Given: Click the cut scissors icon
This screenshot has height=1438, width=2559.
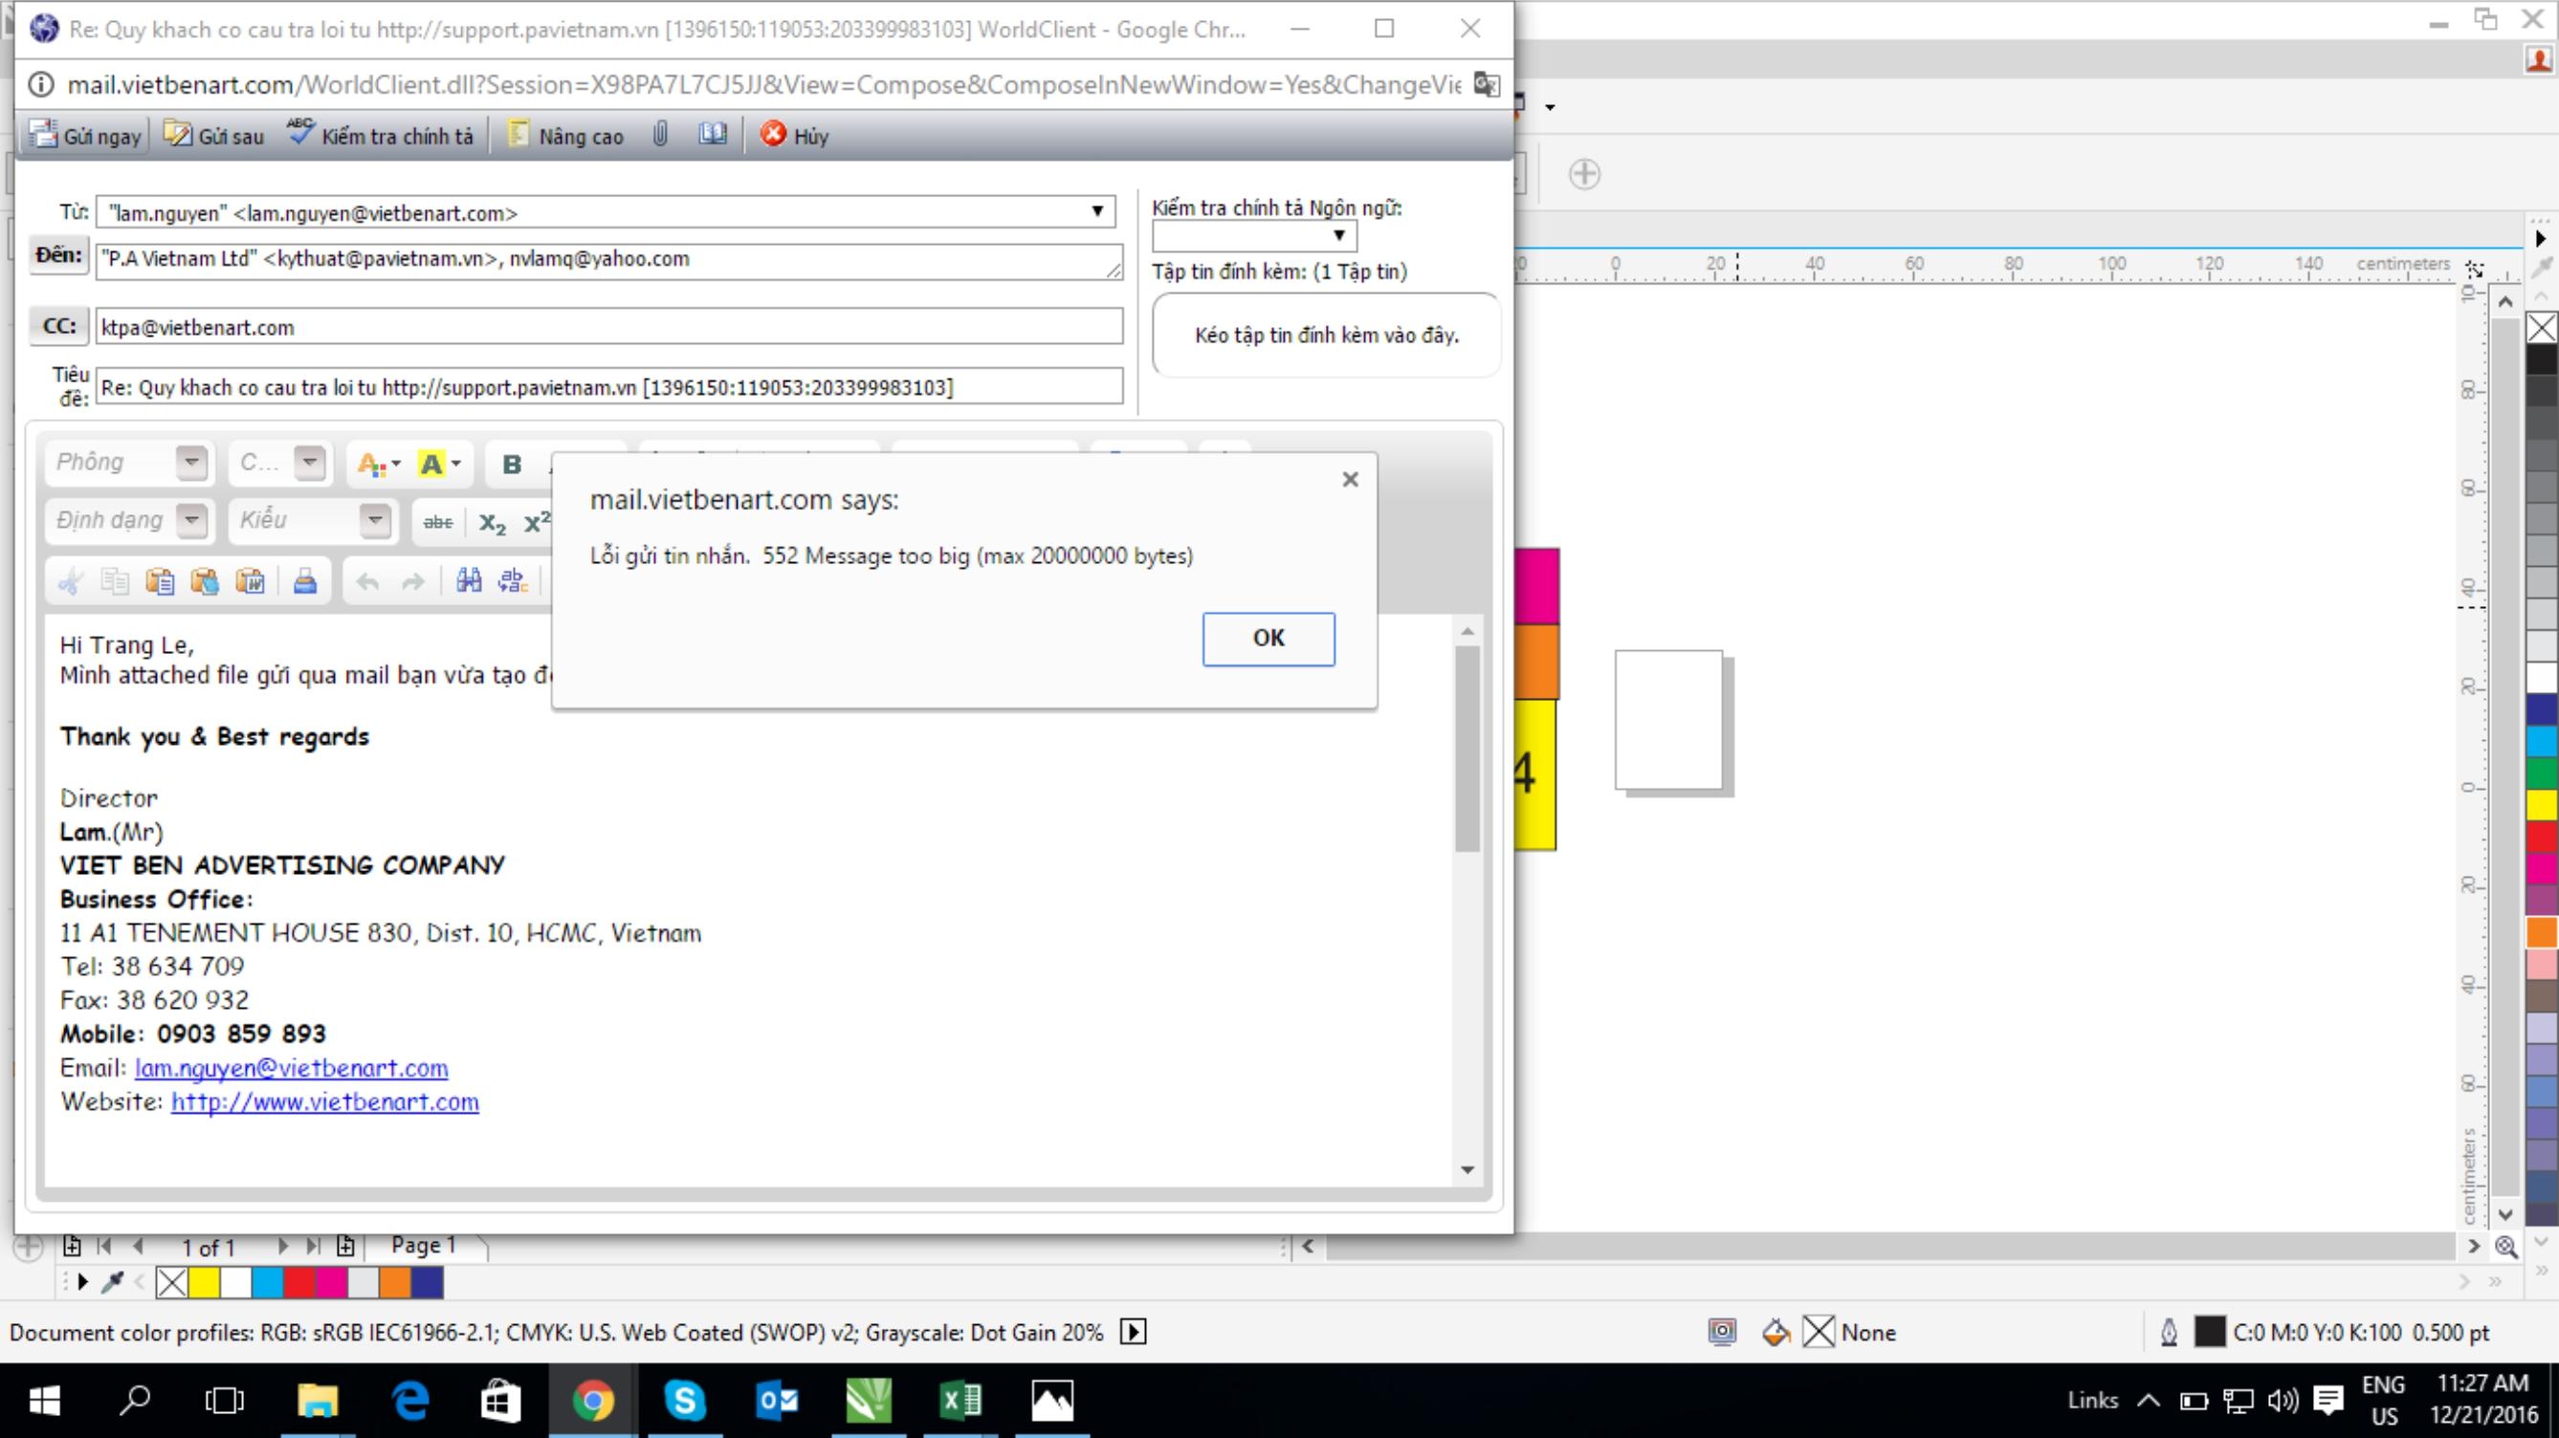Looking at the screenshot, I should point(70,582).
